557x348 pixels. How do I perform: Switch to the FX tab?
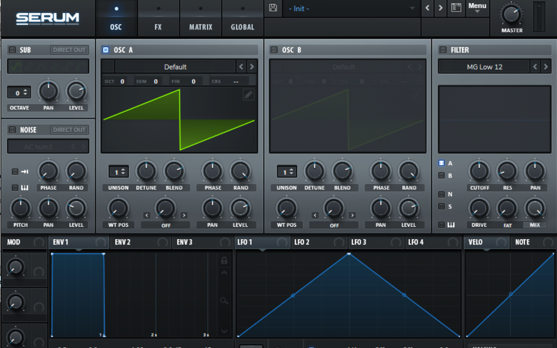tap(158, 19)
